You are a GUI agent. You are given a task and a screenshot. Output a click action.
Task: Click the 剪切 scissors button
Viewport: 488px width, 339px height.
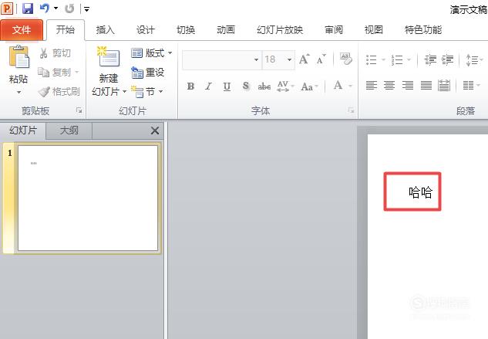point(55,53)
